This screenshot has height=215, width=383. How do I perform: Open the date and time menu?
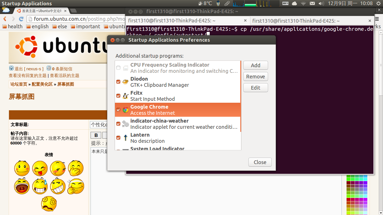[350, 3]
